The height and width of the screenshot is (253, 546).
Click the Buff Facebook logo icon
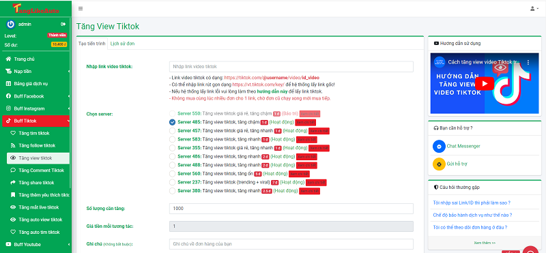(8, 96)
